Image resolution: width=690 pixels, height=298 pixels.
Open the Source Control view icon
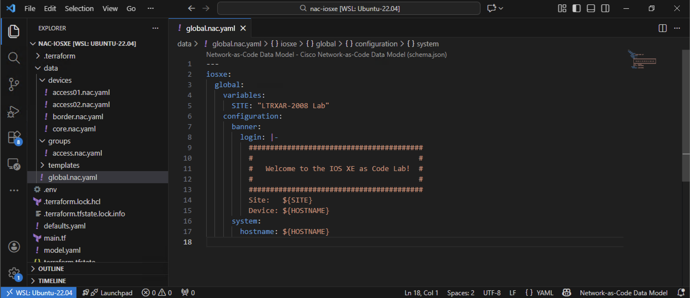pos(14,84)
